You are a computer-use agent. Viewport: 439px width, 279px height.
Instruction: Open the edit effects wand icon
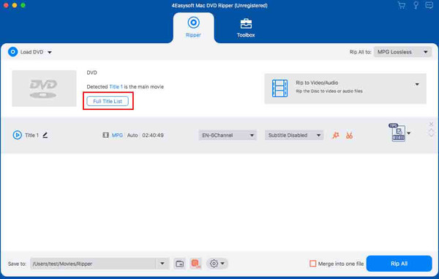335,135
